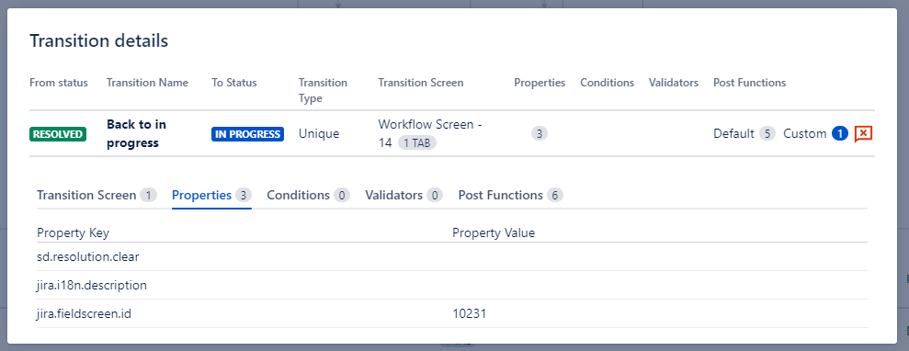Screen dimensions: 909x351
Task: Click the IN PROGRESS status lozenge
Action: [247, 134]
